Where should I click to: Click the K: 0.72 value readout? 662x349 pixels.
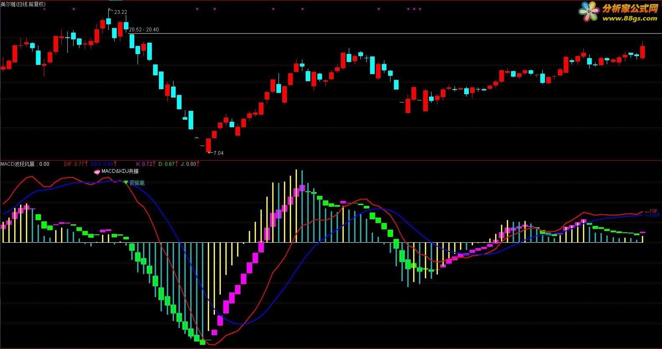pyautogui.click(x=144, y=164)
